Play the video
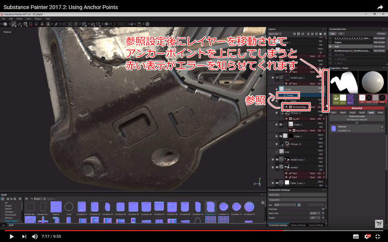This screenshot has height=242, width=388. tap(11, 236)
